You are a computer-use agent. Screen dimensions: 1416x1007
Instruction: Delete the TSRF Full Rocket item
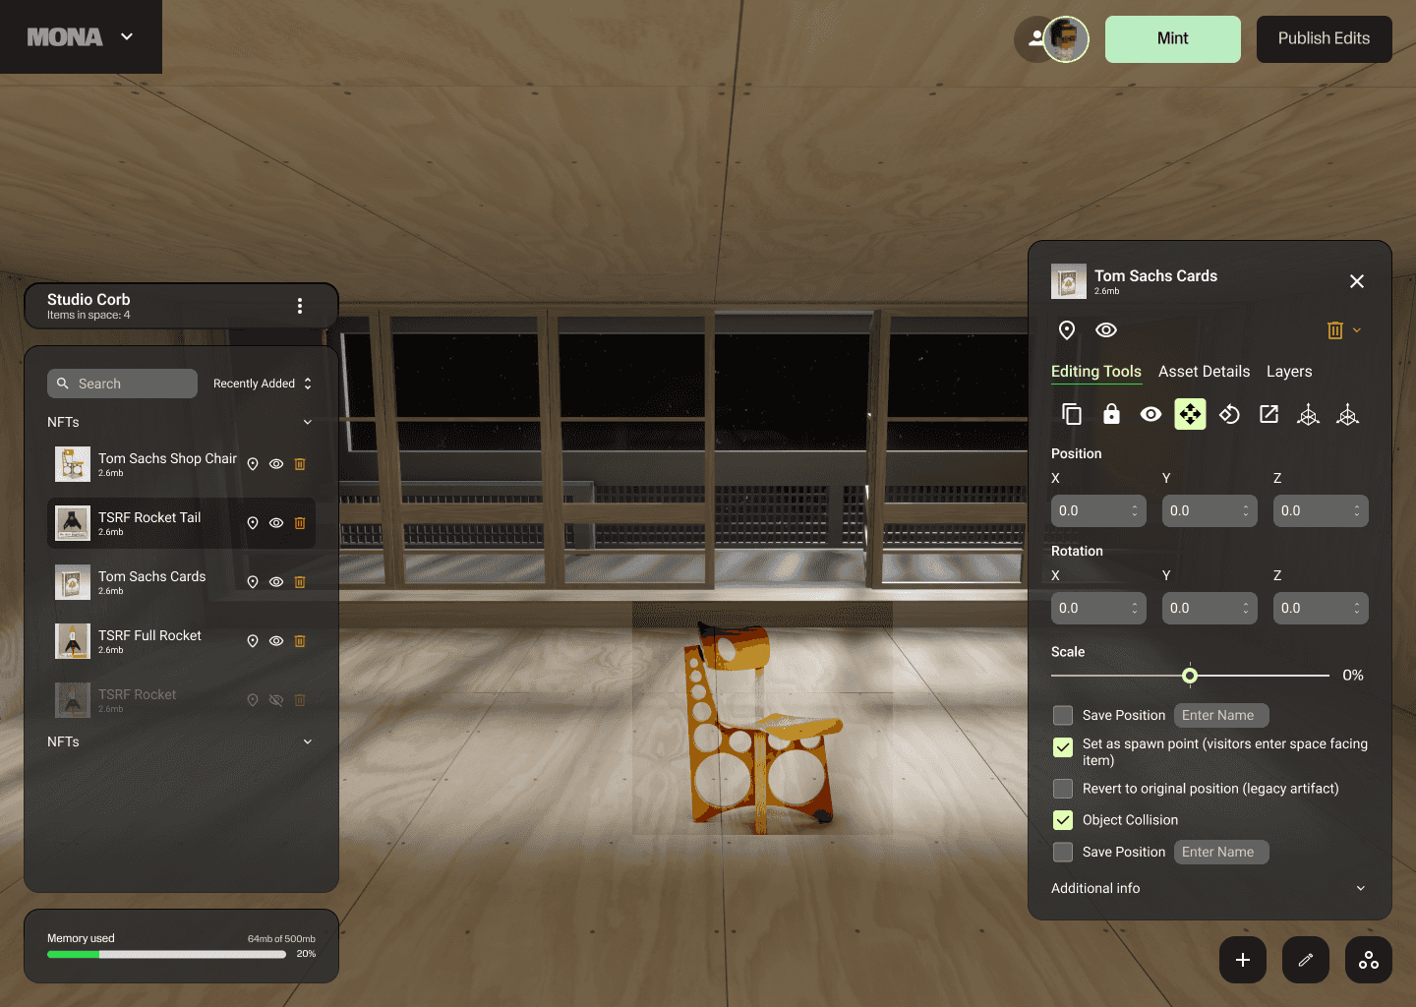click(x=300, y=641)
